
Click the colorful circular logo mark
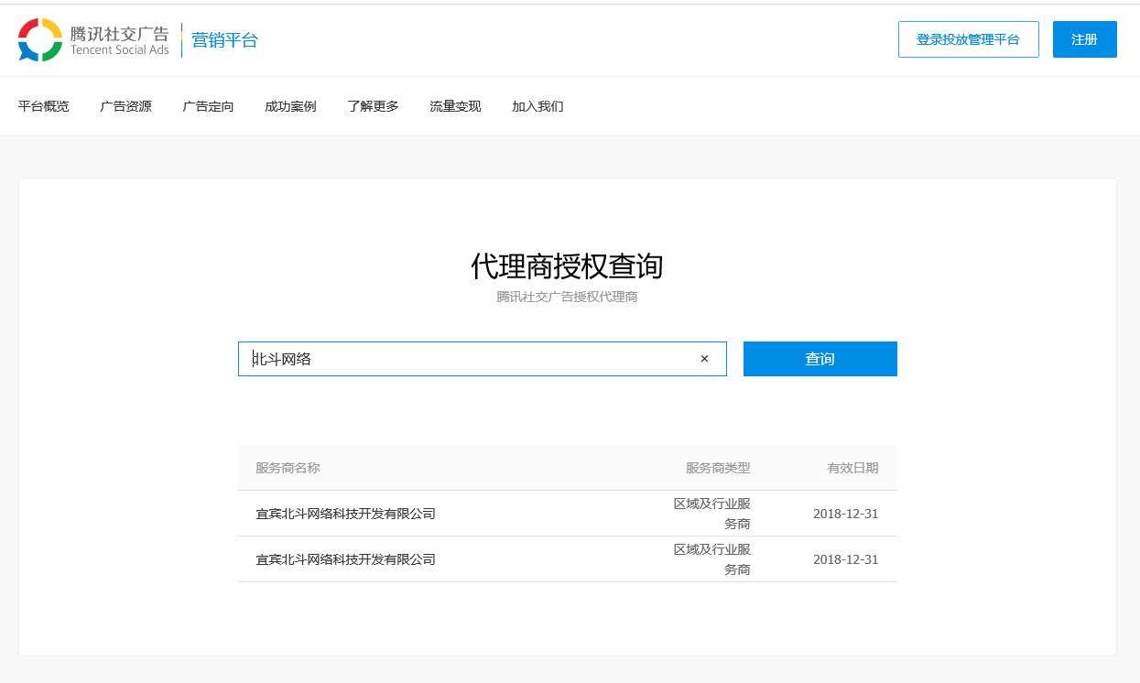coord(38,39)
